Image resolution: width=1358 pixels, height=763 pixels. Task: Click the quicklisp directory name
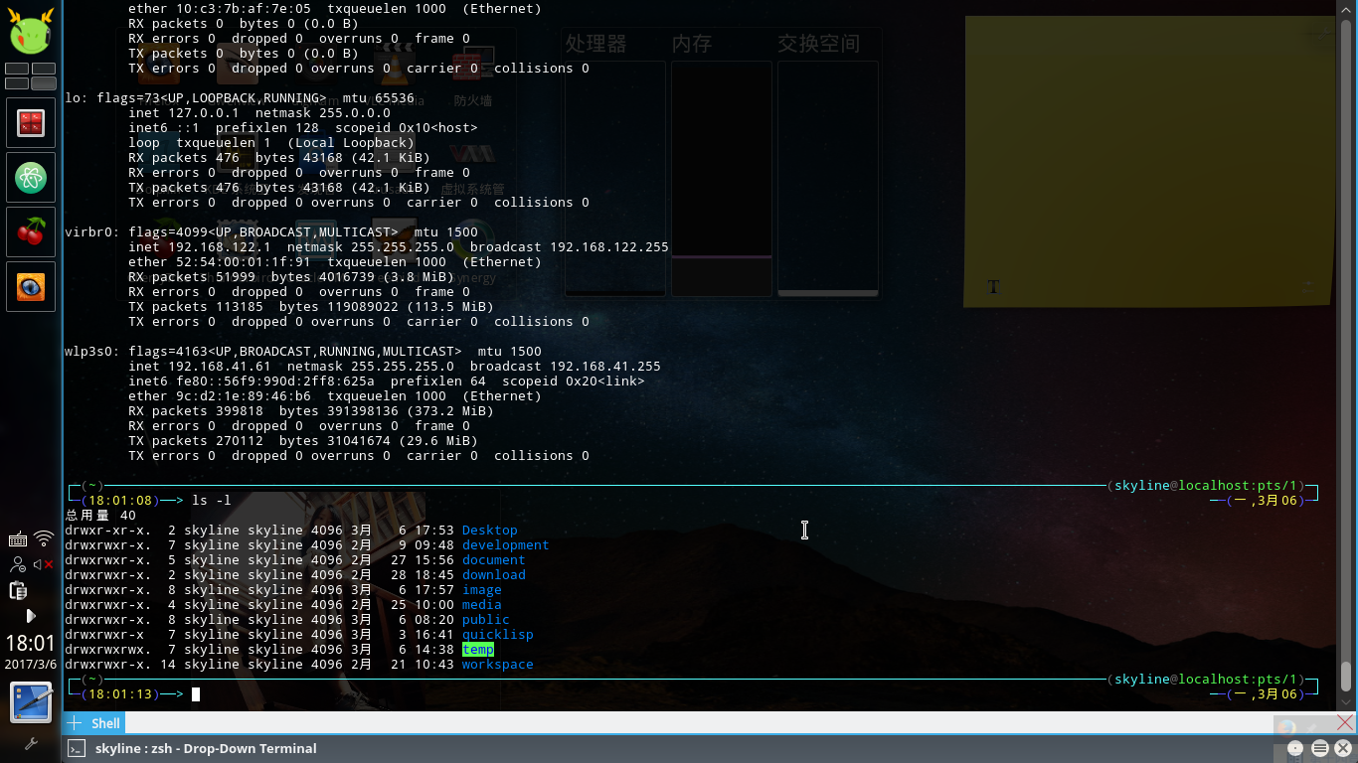(498, 635)
